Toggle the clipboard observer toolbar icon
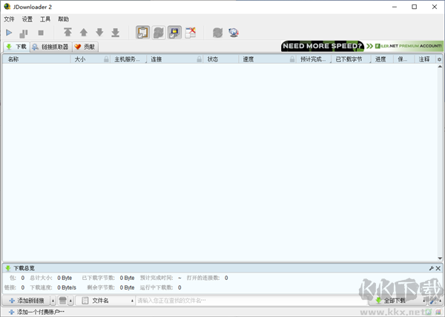 142,33
